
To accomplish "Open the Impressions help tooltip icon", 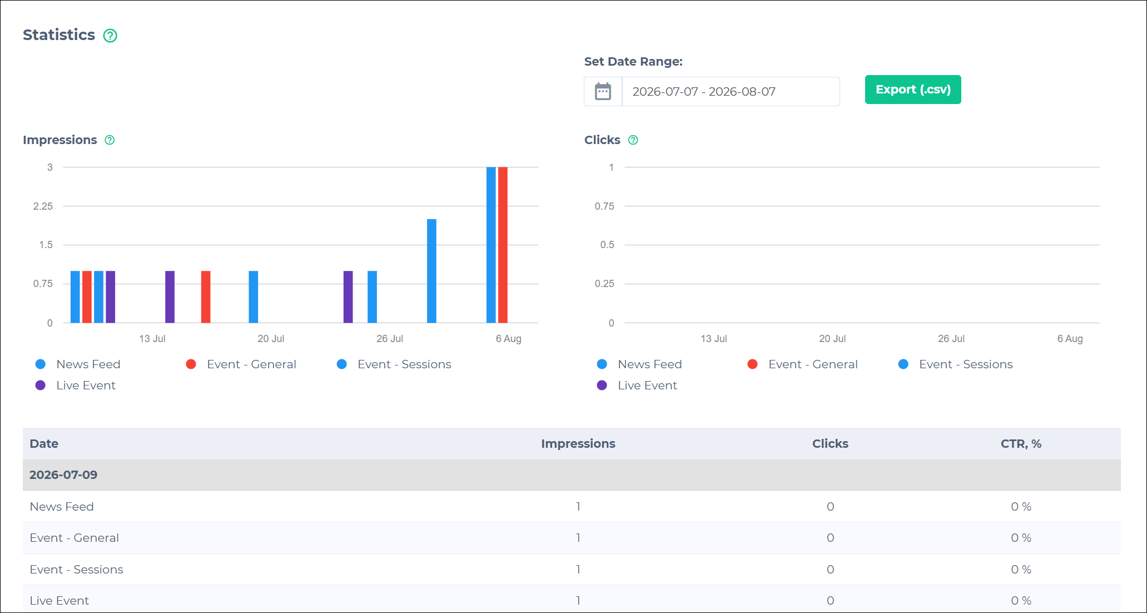I will [110, 140].
